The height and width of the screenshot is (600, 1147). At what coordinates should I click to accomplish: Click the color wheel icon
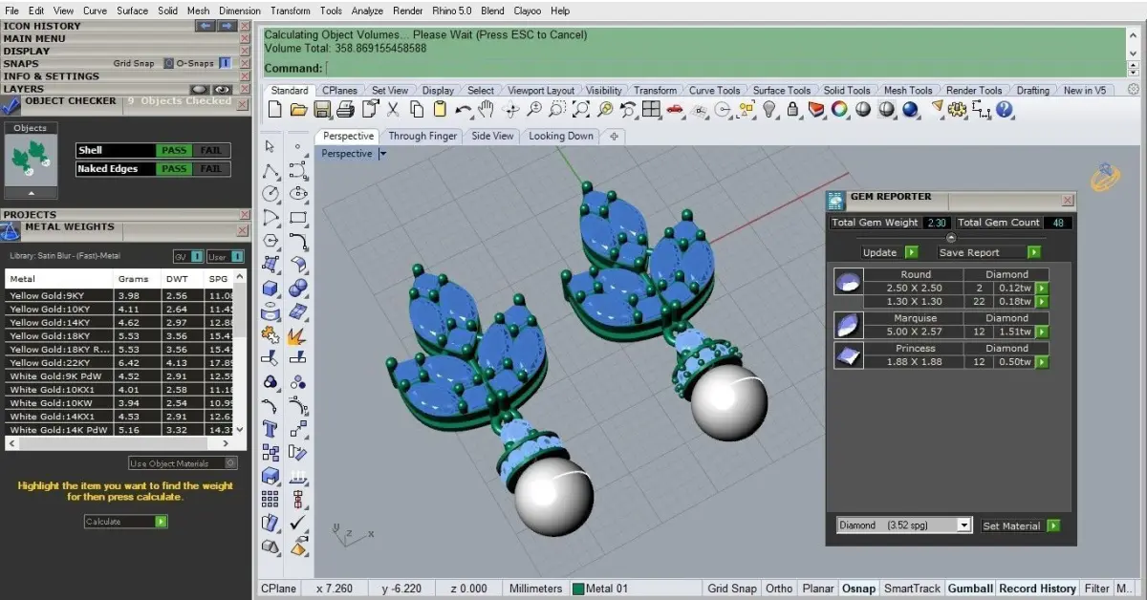click(x=839, y=110)
